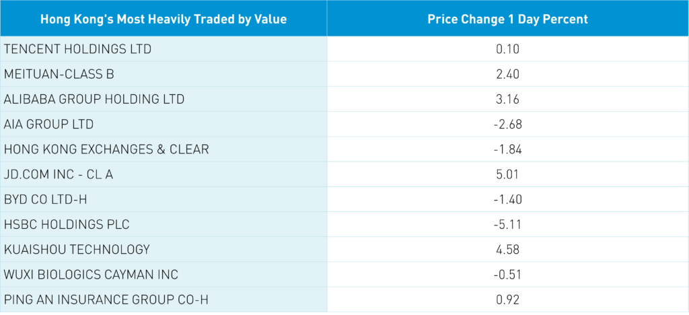Click the Price Change 1 Day Percent header
This screenshot has width=689, height=315.
tap(507, 19)
